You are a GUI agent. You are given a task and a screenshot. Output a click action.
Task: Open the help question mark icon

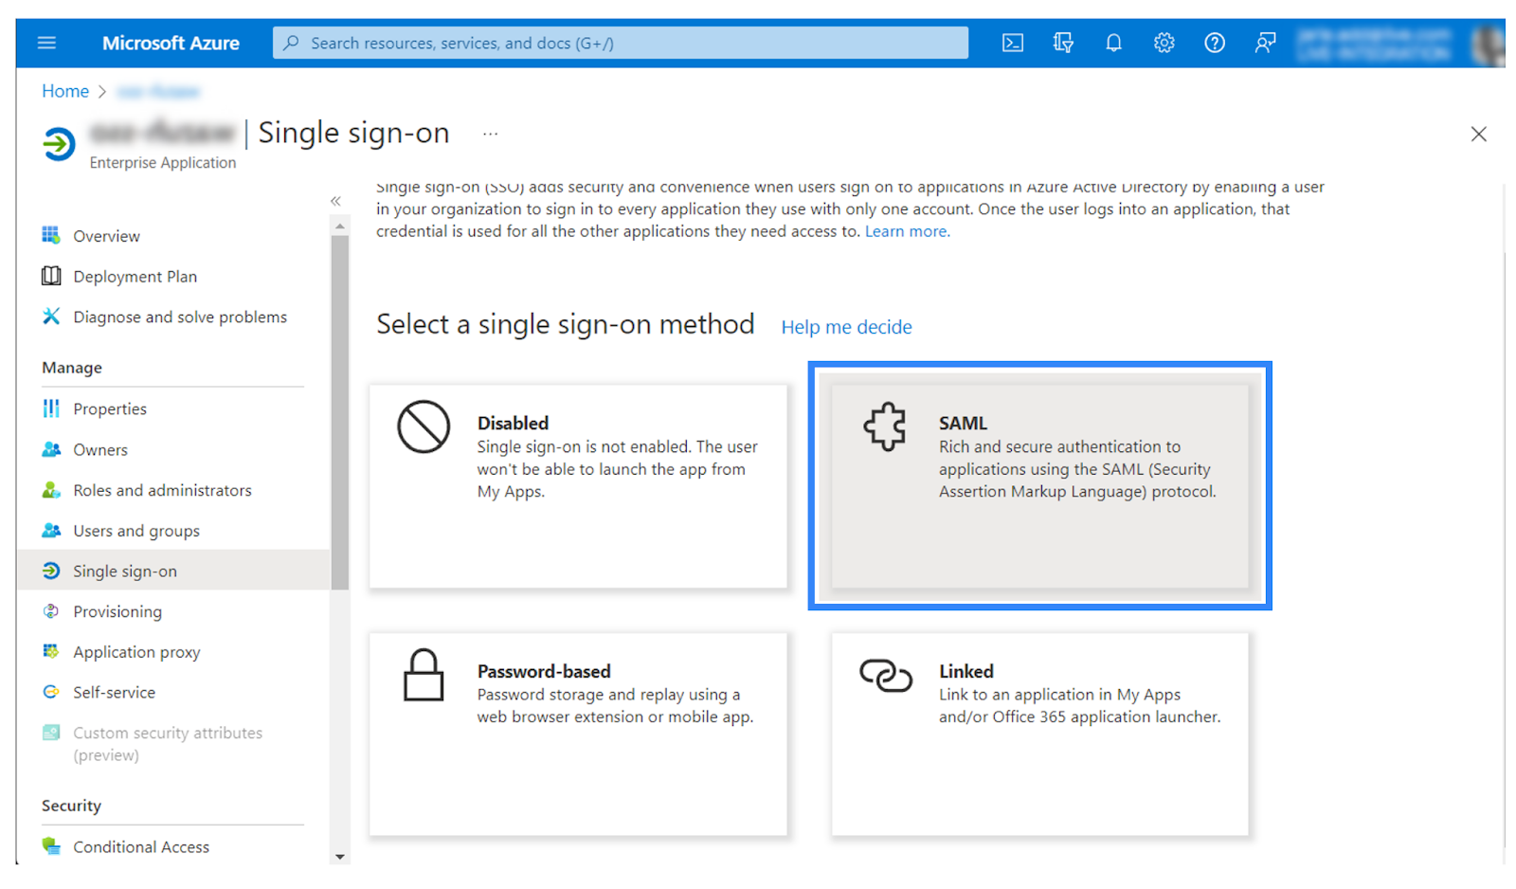pyautogui.click(x=1214, y=43)
